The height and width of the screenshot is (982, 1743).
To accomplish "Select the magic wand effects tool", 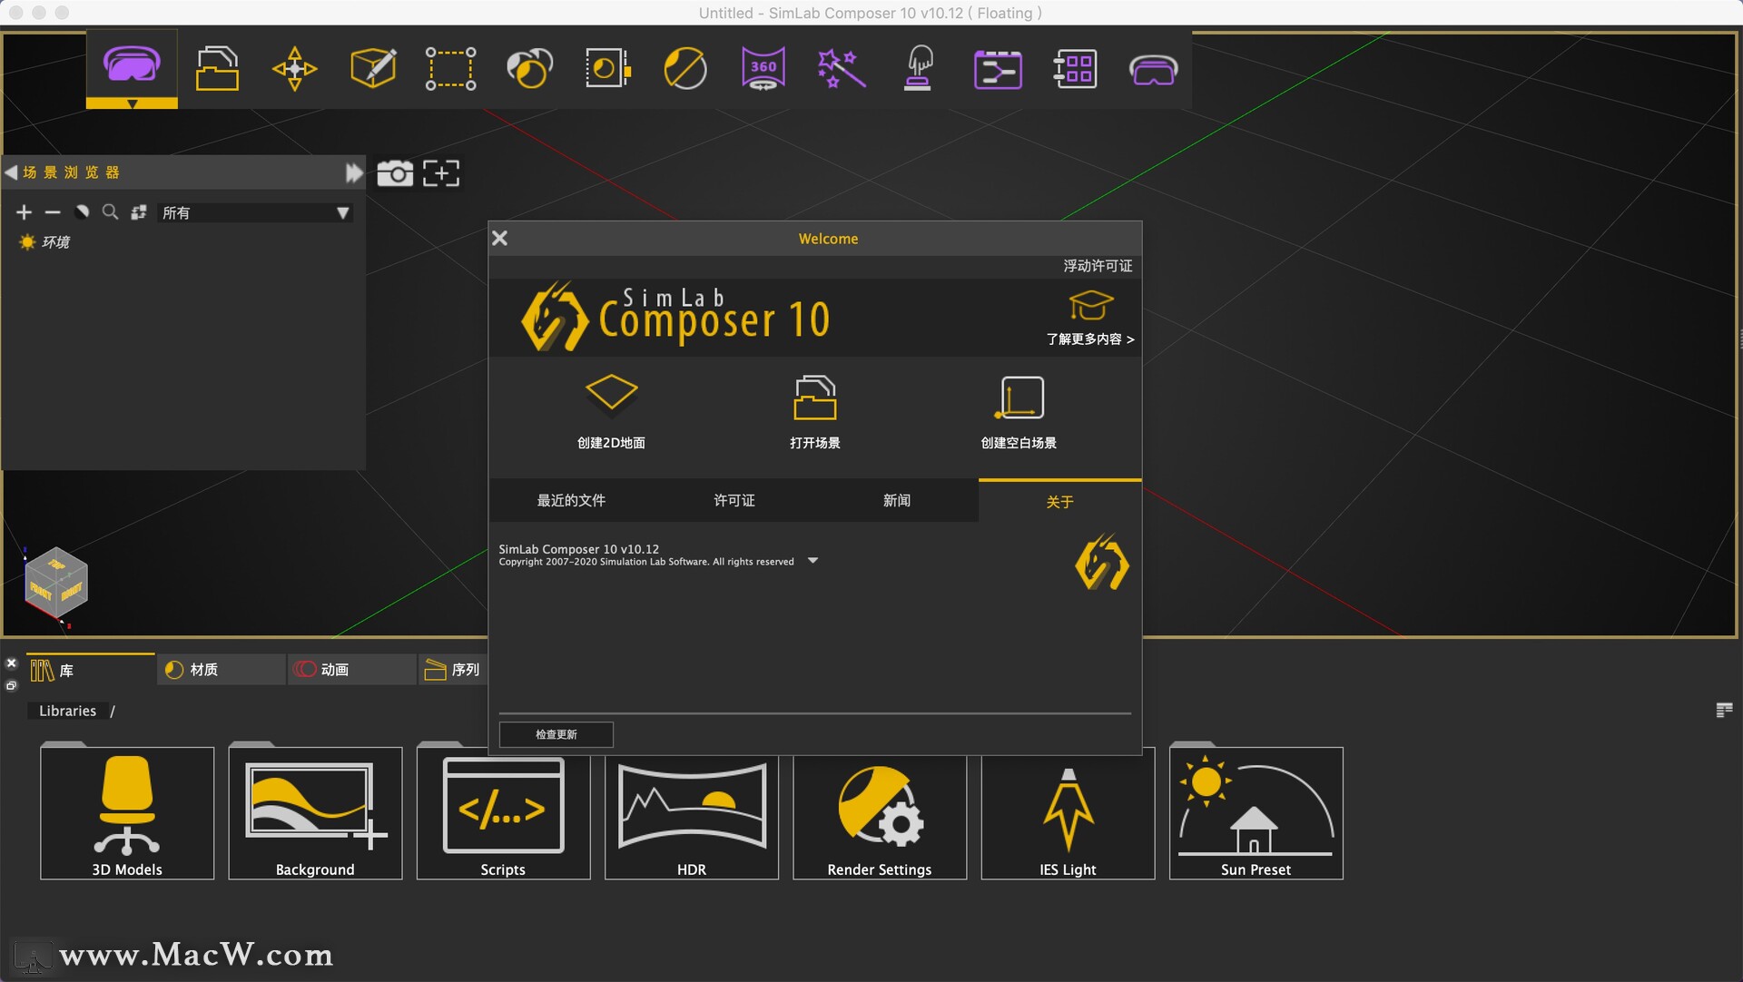I will coord(842,69).
